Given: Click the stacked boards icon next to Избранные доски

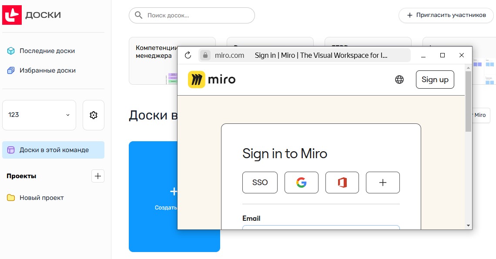Looking at the screenshot, I should click(x=11, y=70).
